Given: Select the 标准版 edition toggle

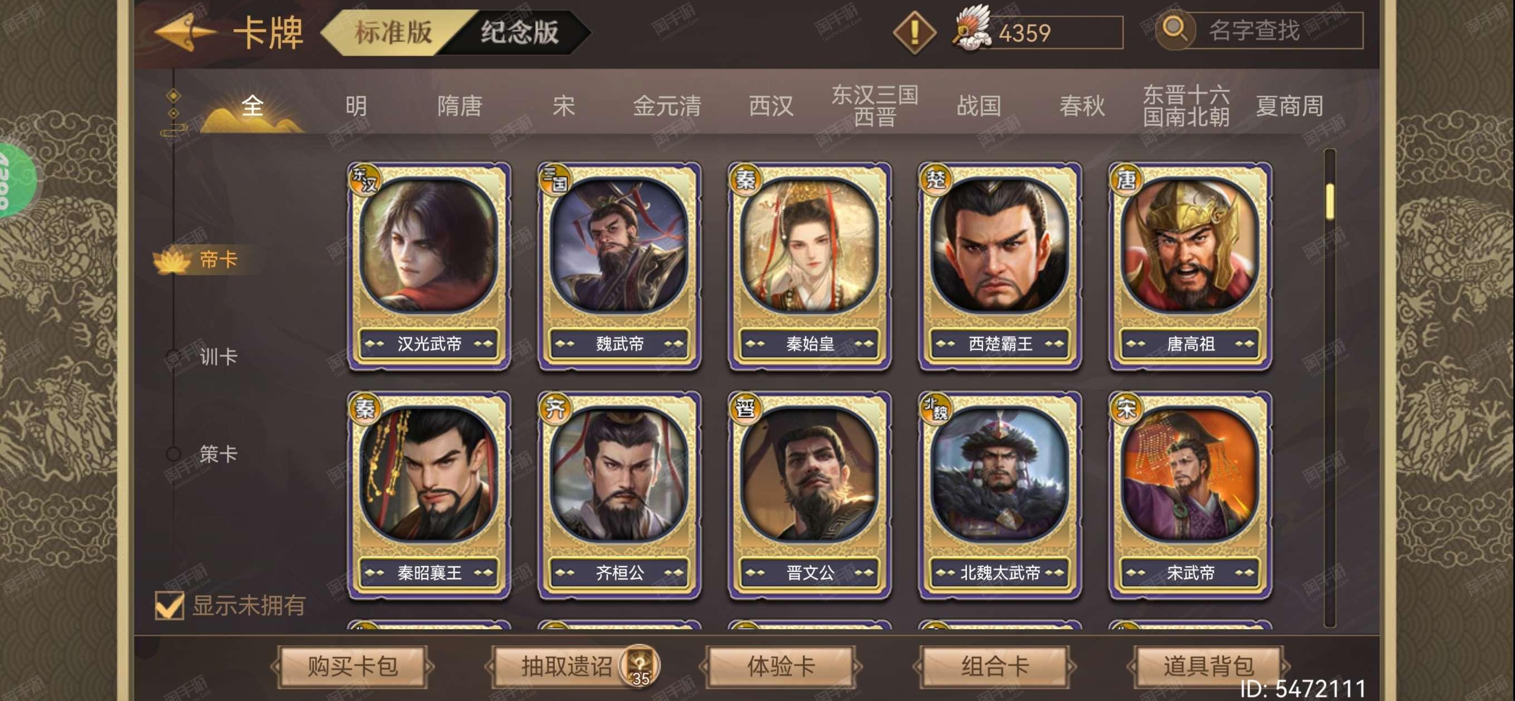Looking at the screenshot, I should pyautogui.click(x=393, y=32).
